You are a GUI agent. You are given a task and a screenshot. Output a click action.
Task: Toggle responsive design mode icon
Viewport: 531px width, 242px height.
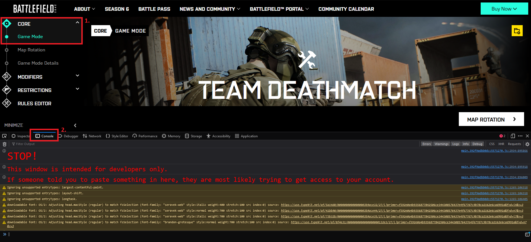(x=513, y=136)
